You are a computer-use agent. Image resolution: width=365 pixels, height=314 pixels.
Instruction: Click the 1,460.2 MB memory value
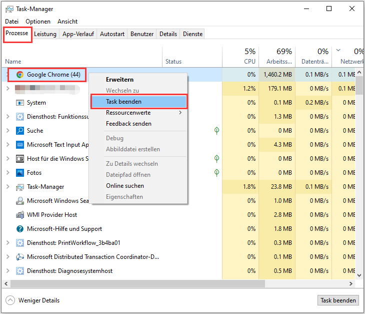[x=277, y=75]
